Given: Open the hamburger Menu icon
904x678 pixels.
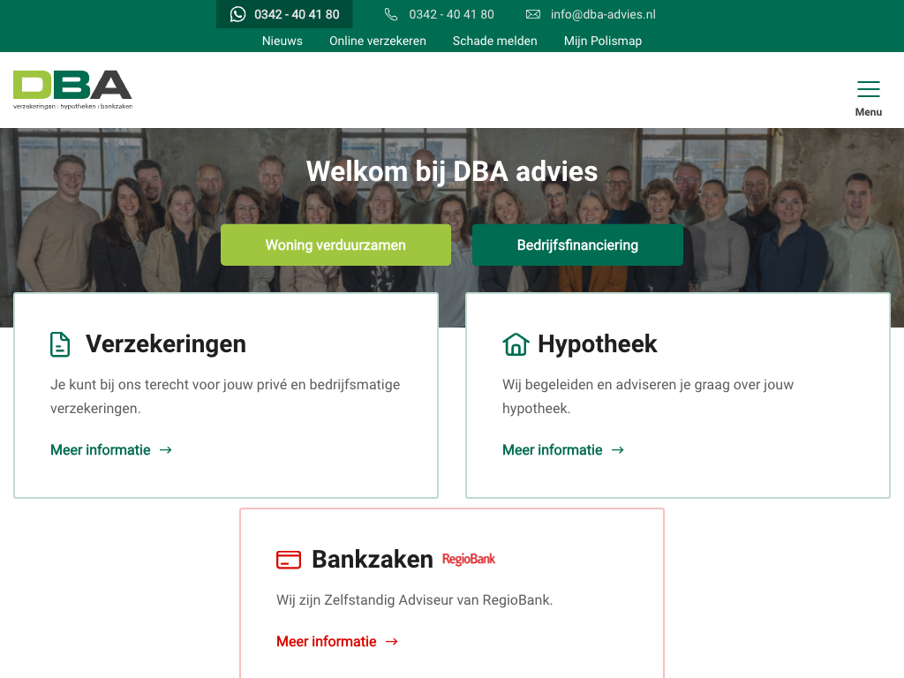Looking at the screenshot, I should click(x=869, y=89).
